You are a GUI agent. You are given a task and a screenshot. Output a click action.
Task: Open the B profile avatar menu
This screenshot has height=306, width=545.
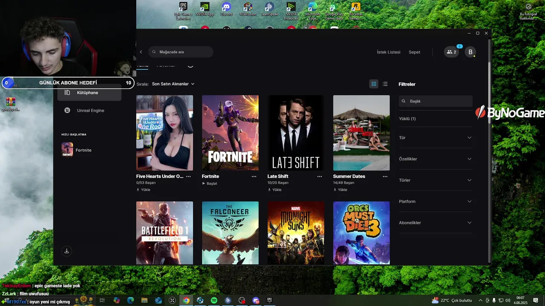click(470, 52)
